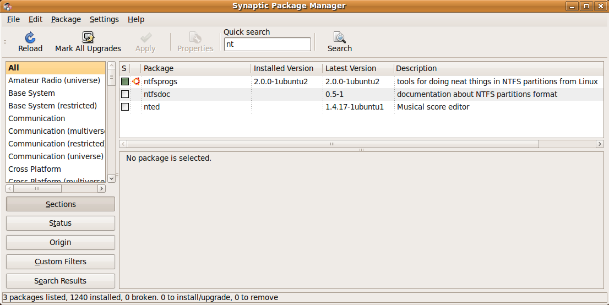Click the toolbar drag handle grip

tap(4, 42)
